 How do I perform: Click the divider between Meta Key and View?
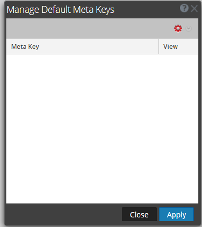coord(159,47)
